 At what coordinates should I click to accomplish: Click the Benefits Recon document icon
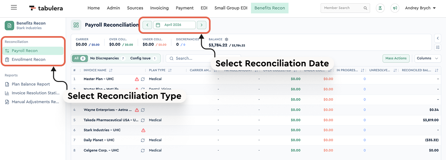[9, 25]
